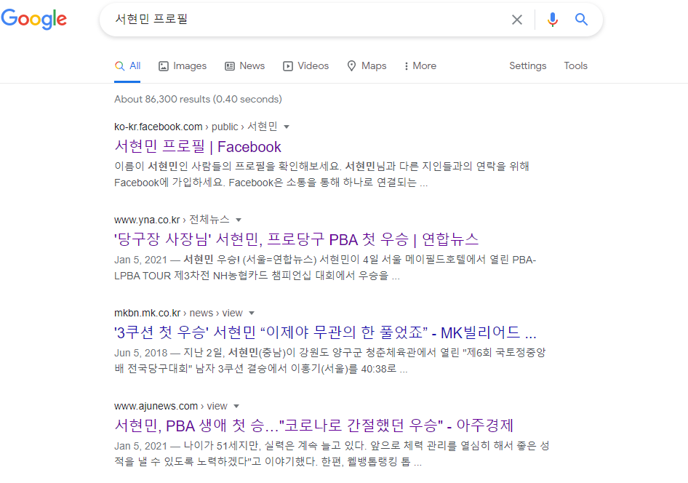This screenshot has height=483, width=688.
Task: Click the www.ajunews.com › view breadcrumb
Action: click(x=171, y=406)
